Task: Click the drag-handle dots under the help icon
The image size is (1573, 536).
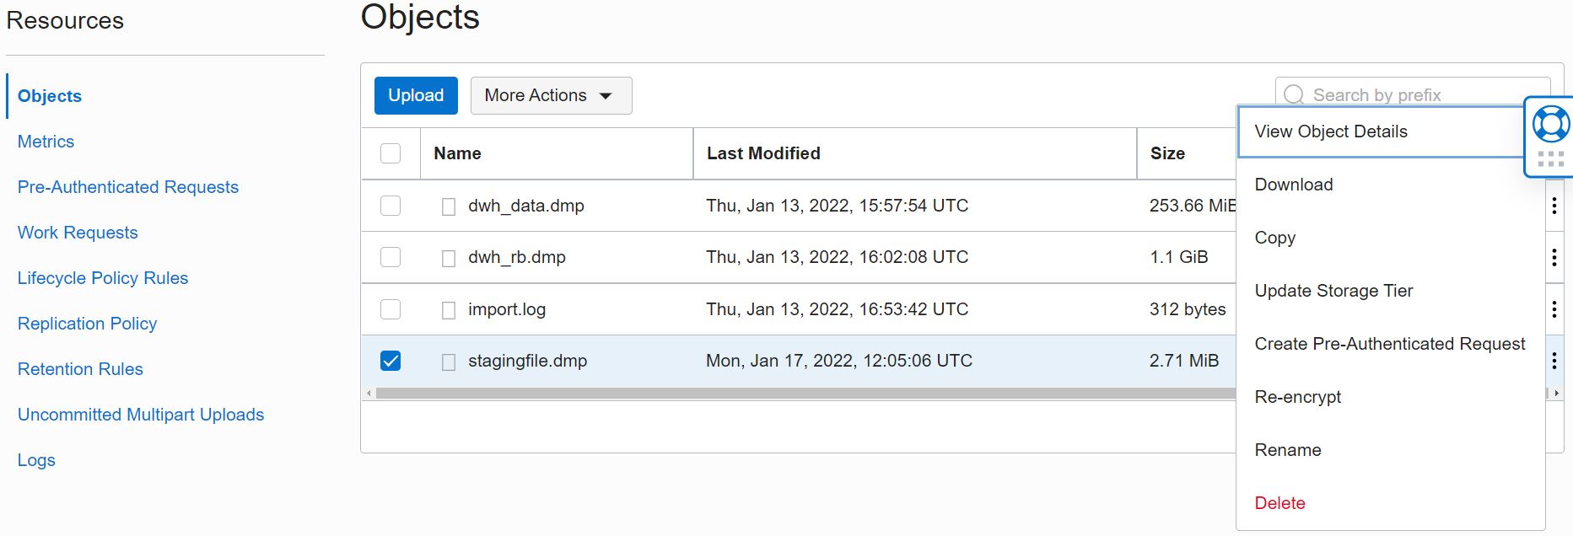Action: point(1550,158)
